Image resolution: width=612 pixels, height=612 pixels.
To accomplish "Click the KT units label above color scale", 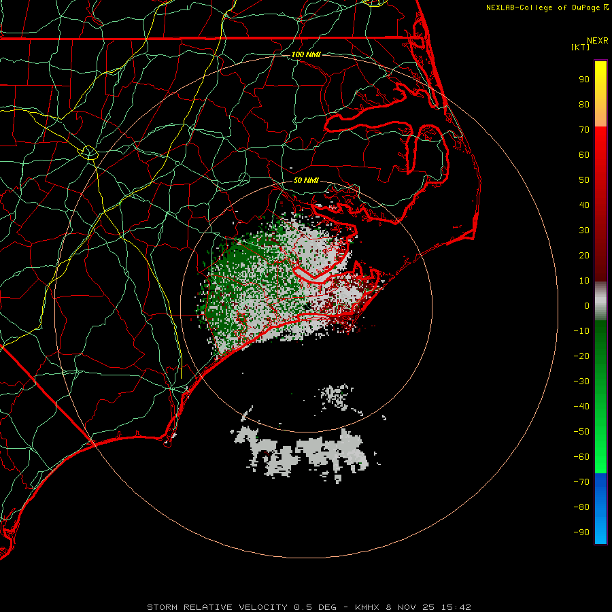I will [581, 47].
